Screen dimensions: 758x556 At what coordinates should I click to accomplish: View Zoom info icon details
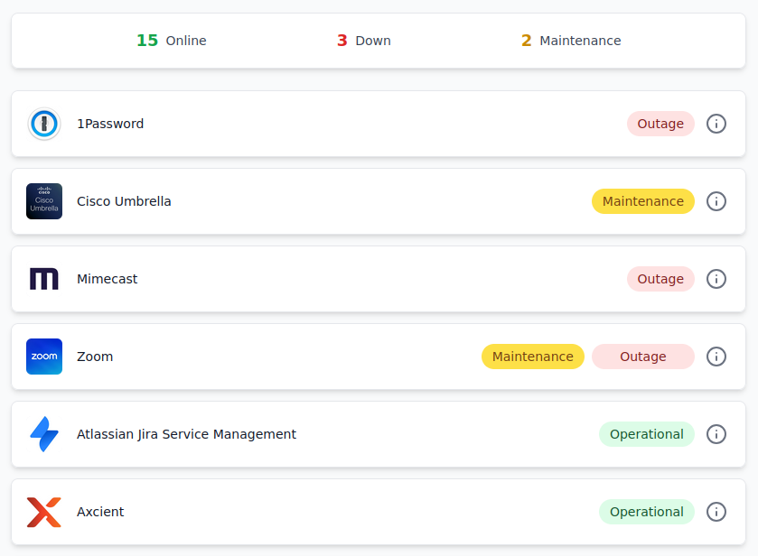click(716, 357)
